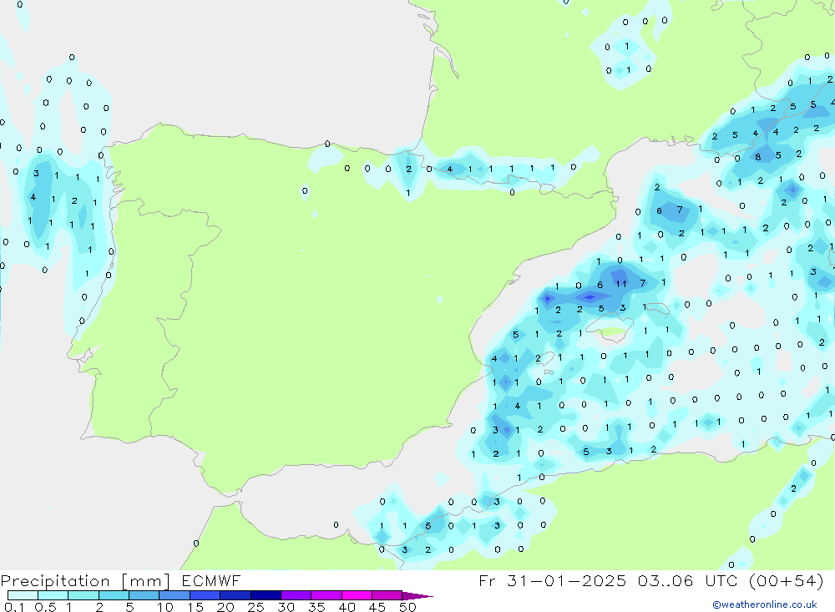Click the legend swatch between 10 and 15
Screen dimensions: 835x612
[x=175, y=595]
